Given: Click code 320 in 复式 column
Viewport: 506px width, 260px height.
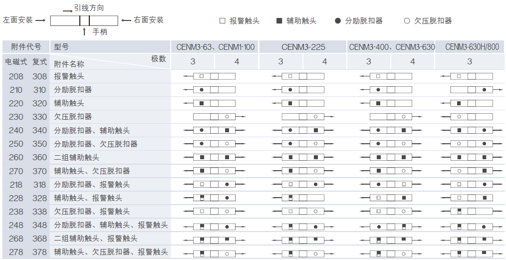Looking at the screenshot, I should coord(40,103).
